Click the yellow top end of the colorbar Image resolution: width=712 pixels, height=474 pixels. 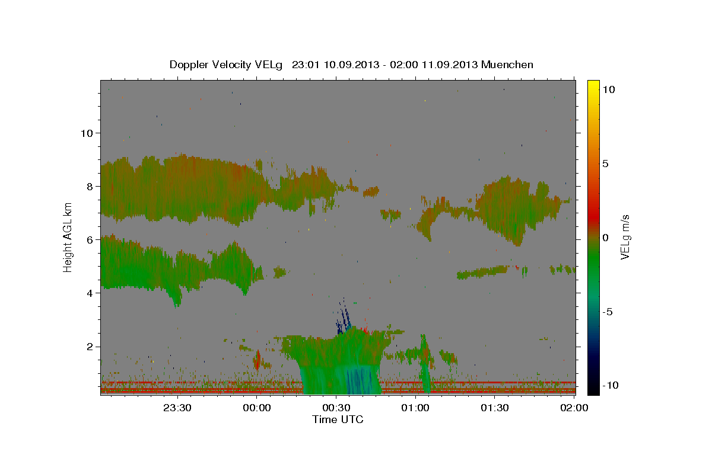point(593,84)
